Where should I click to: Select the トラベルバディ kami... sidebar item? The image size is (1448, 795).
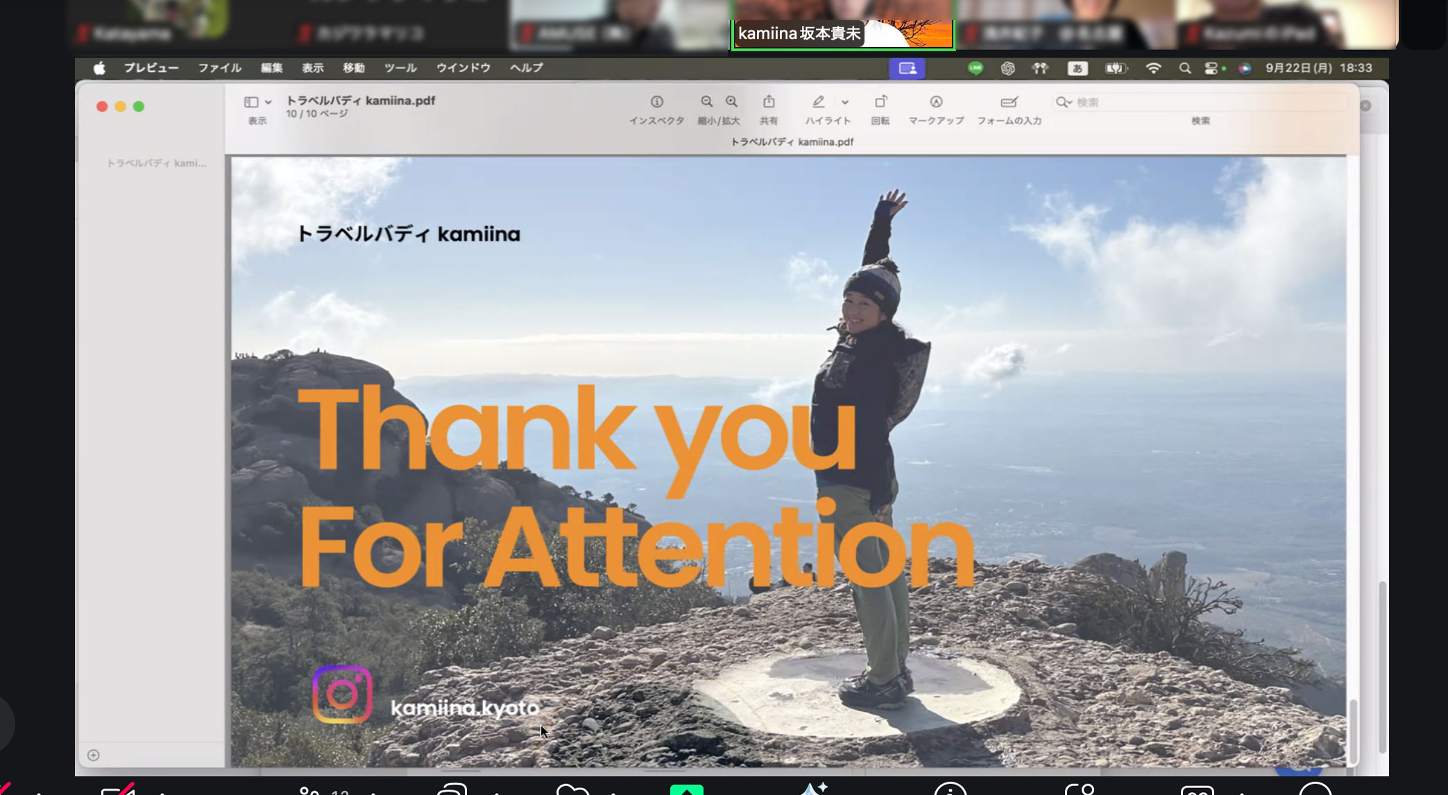tap(156, 163)
